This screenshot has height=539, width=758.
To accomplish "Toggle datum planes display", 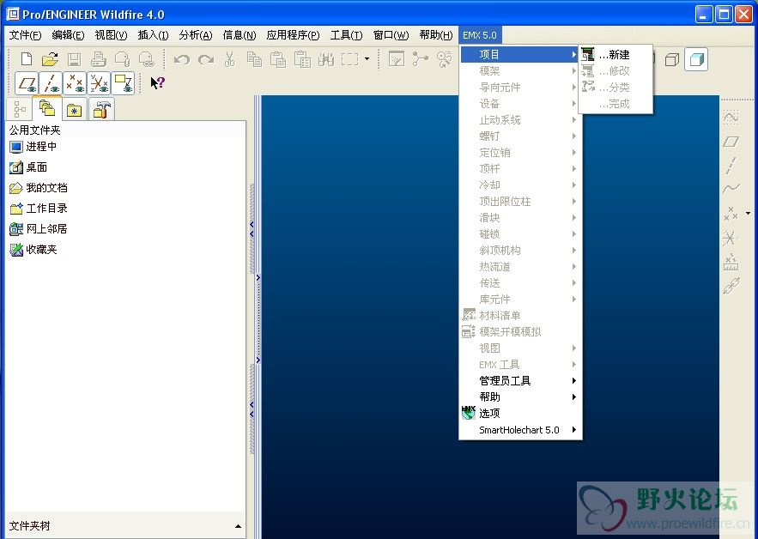I will tap(27, 83).
